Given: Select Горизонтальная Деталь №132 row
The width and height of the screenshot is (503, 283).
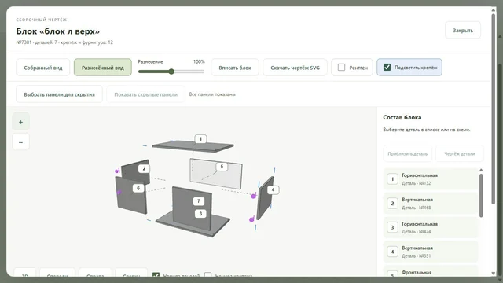Looking at the screenshot, I should point(431,179).
